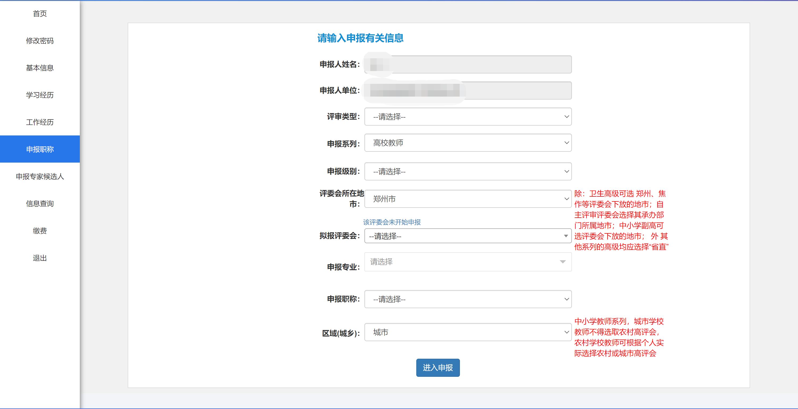The height and width of the screenshot is (409, 798).
Task: Open 学习经历 from the left menu
Action: (40, 95)
